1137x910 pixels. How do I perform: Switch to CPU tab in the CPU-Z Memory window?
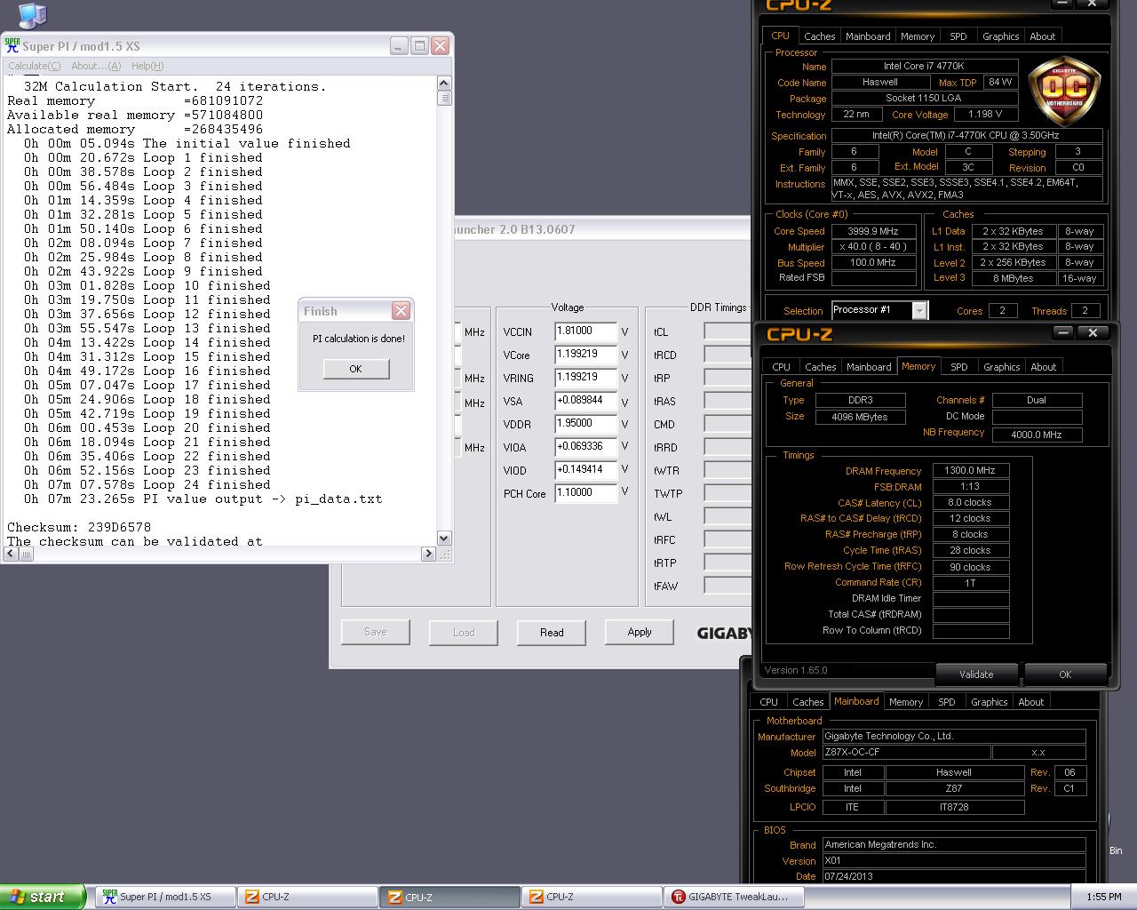pos(782,367)
